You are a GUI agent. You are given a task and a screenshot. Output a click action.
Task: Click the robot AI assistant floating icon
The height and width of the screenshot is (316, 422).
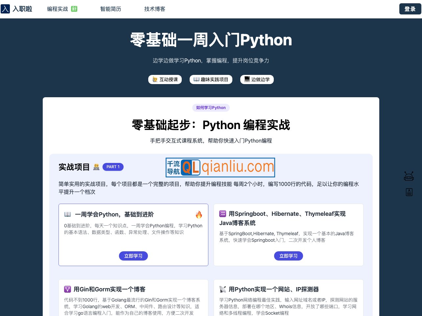409,176
